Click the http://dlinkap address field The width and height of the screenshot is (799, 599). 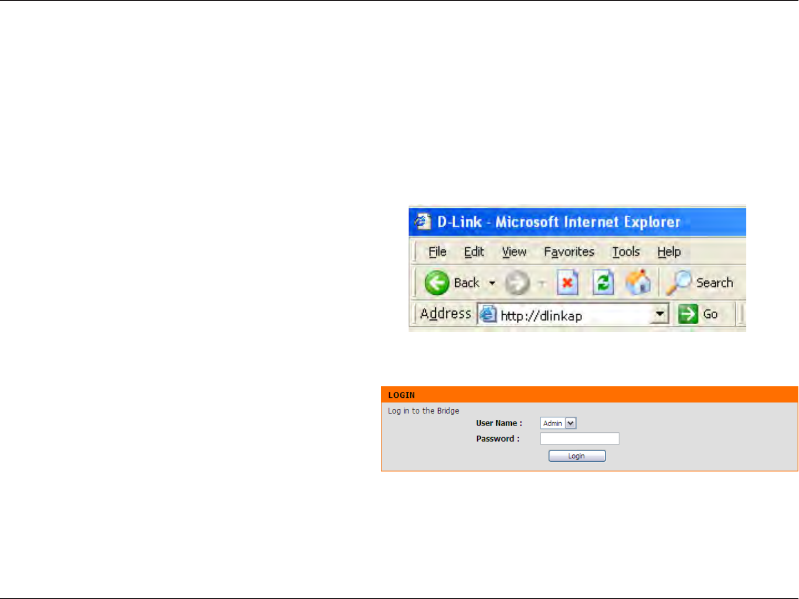[573, 314]
